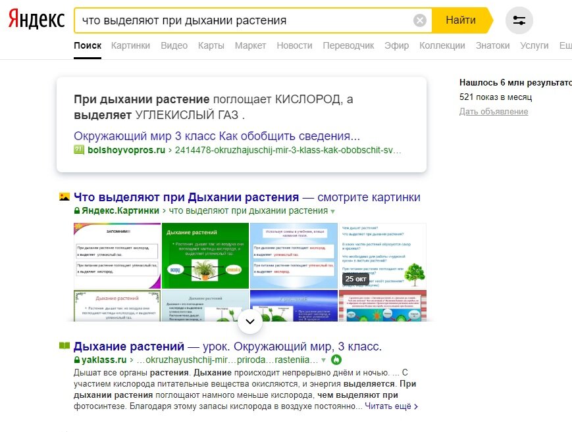Image resolution: width=572 pixels, height=432 pixels.
Task: Select the Поиск tab
Action: point(88,45)
